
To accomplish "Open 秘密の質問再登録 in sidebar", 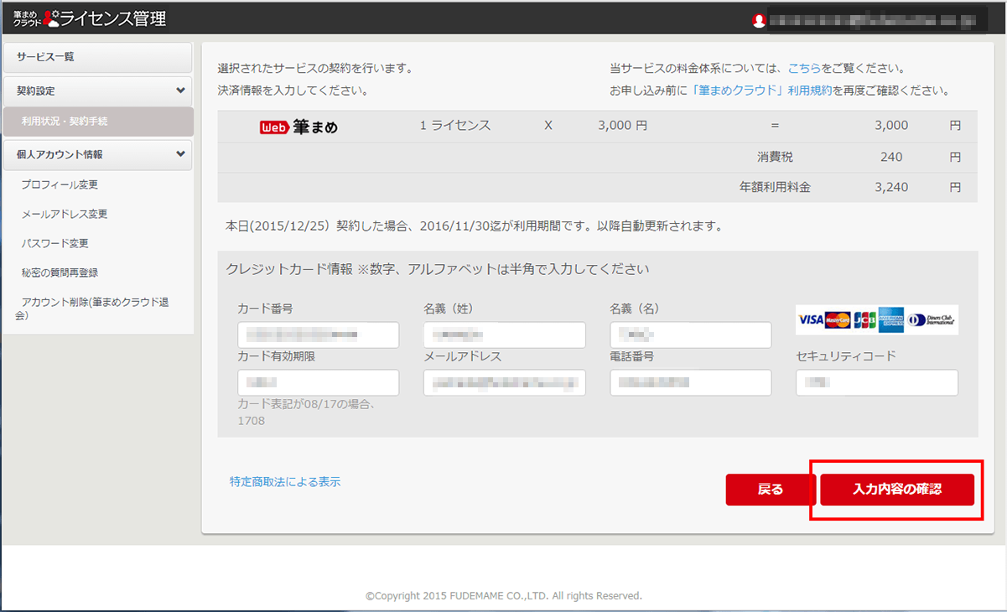I will coord(60,272).
